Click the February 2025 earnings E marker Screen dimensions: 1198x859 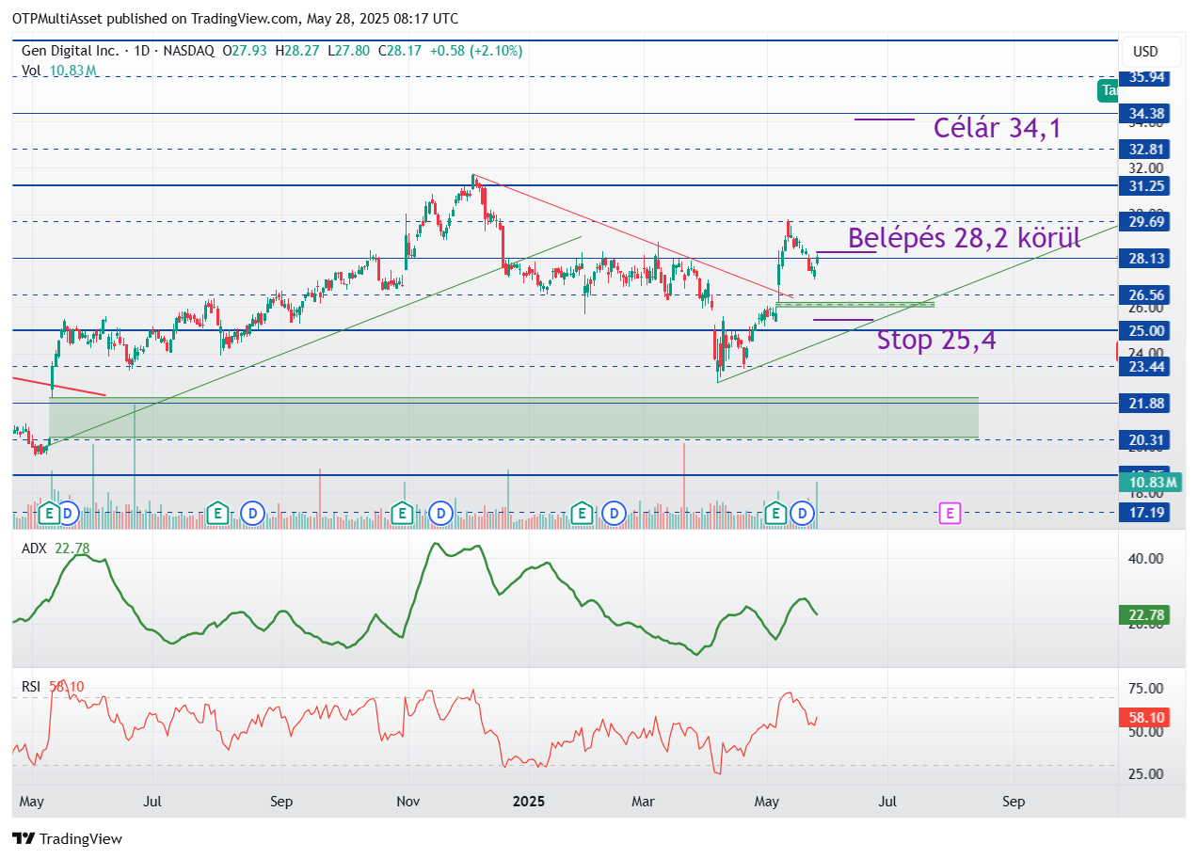click(583, 514)
